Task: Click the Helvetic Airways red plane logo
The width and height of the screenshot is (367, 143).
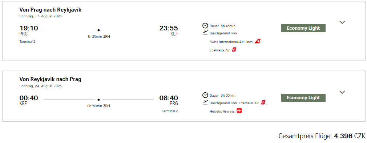Action: pyautogui.click(x=239, y=111)
